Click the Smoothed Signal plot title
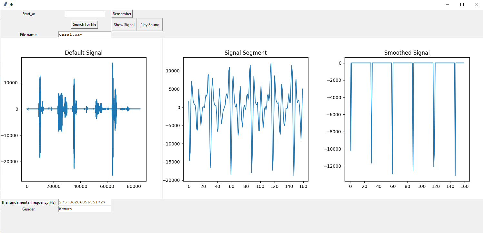Screen dimensions: 483x233 click(407, 52)
